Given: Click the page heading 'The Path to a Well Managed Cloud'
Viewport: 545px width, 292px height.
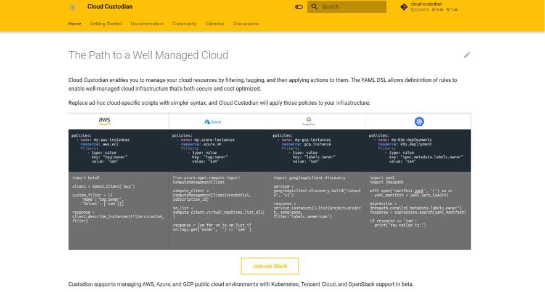Looking at the screenshot, I should tap(148, 55).
